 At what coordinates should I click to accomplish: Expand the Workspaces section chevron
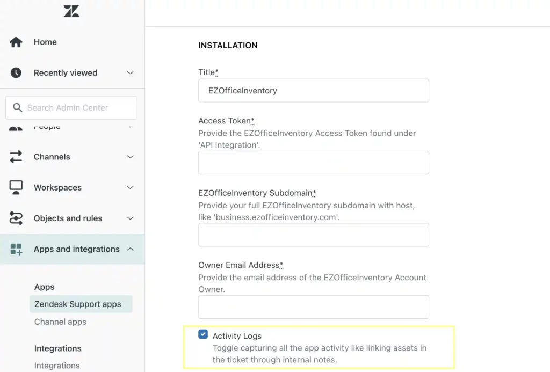(x=130, y=187)
